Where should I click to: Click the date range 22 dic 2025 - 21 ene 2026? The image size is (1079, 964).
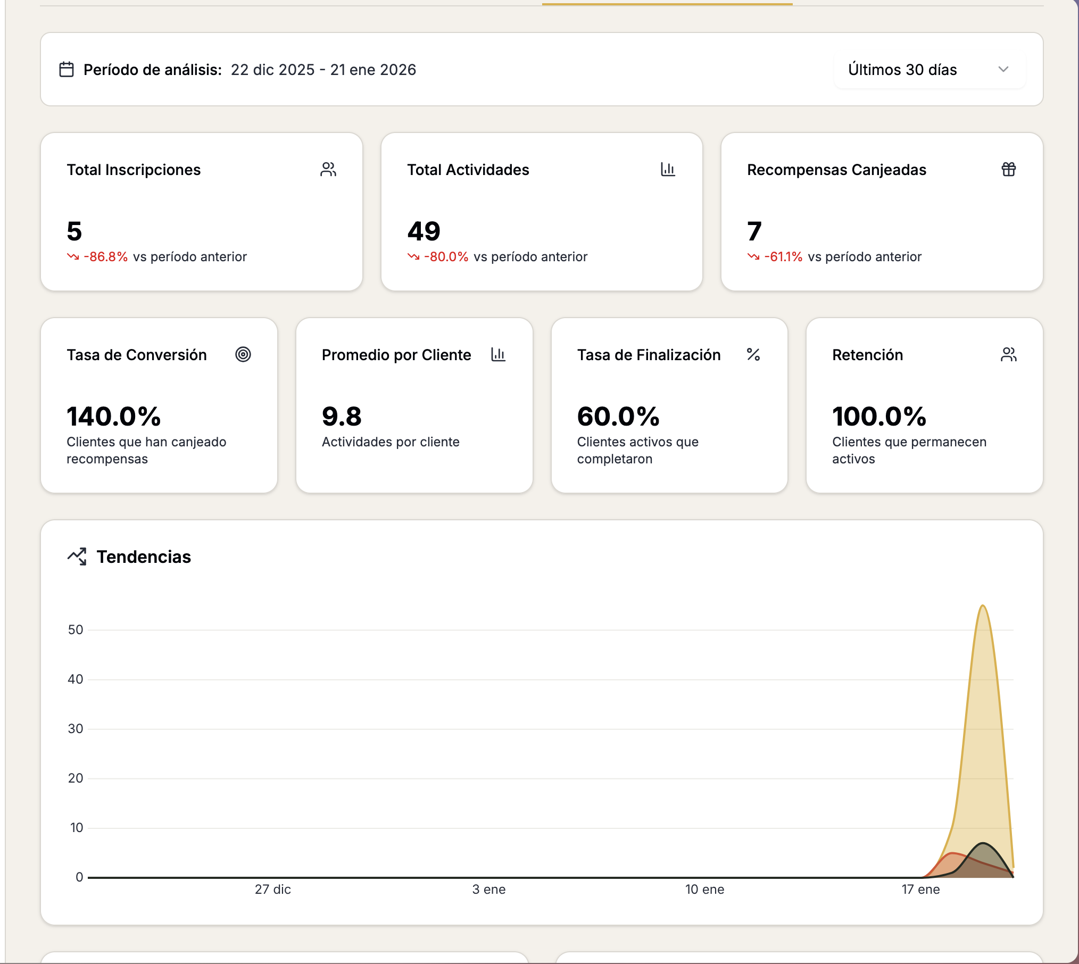(x=323, y=70)
